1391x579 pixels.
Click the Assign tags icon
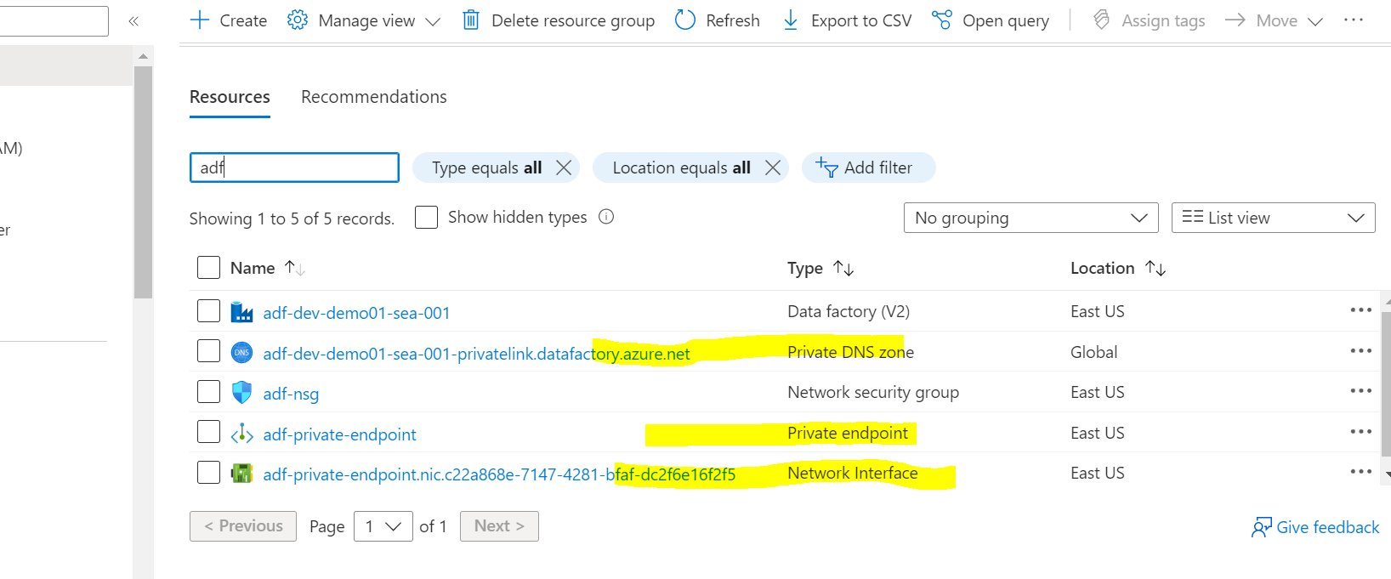[1102, 20]
